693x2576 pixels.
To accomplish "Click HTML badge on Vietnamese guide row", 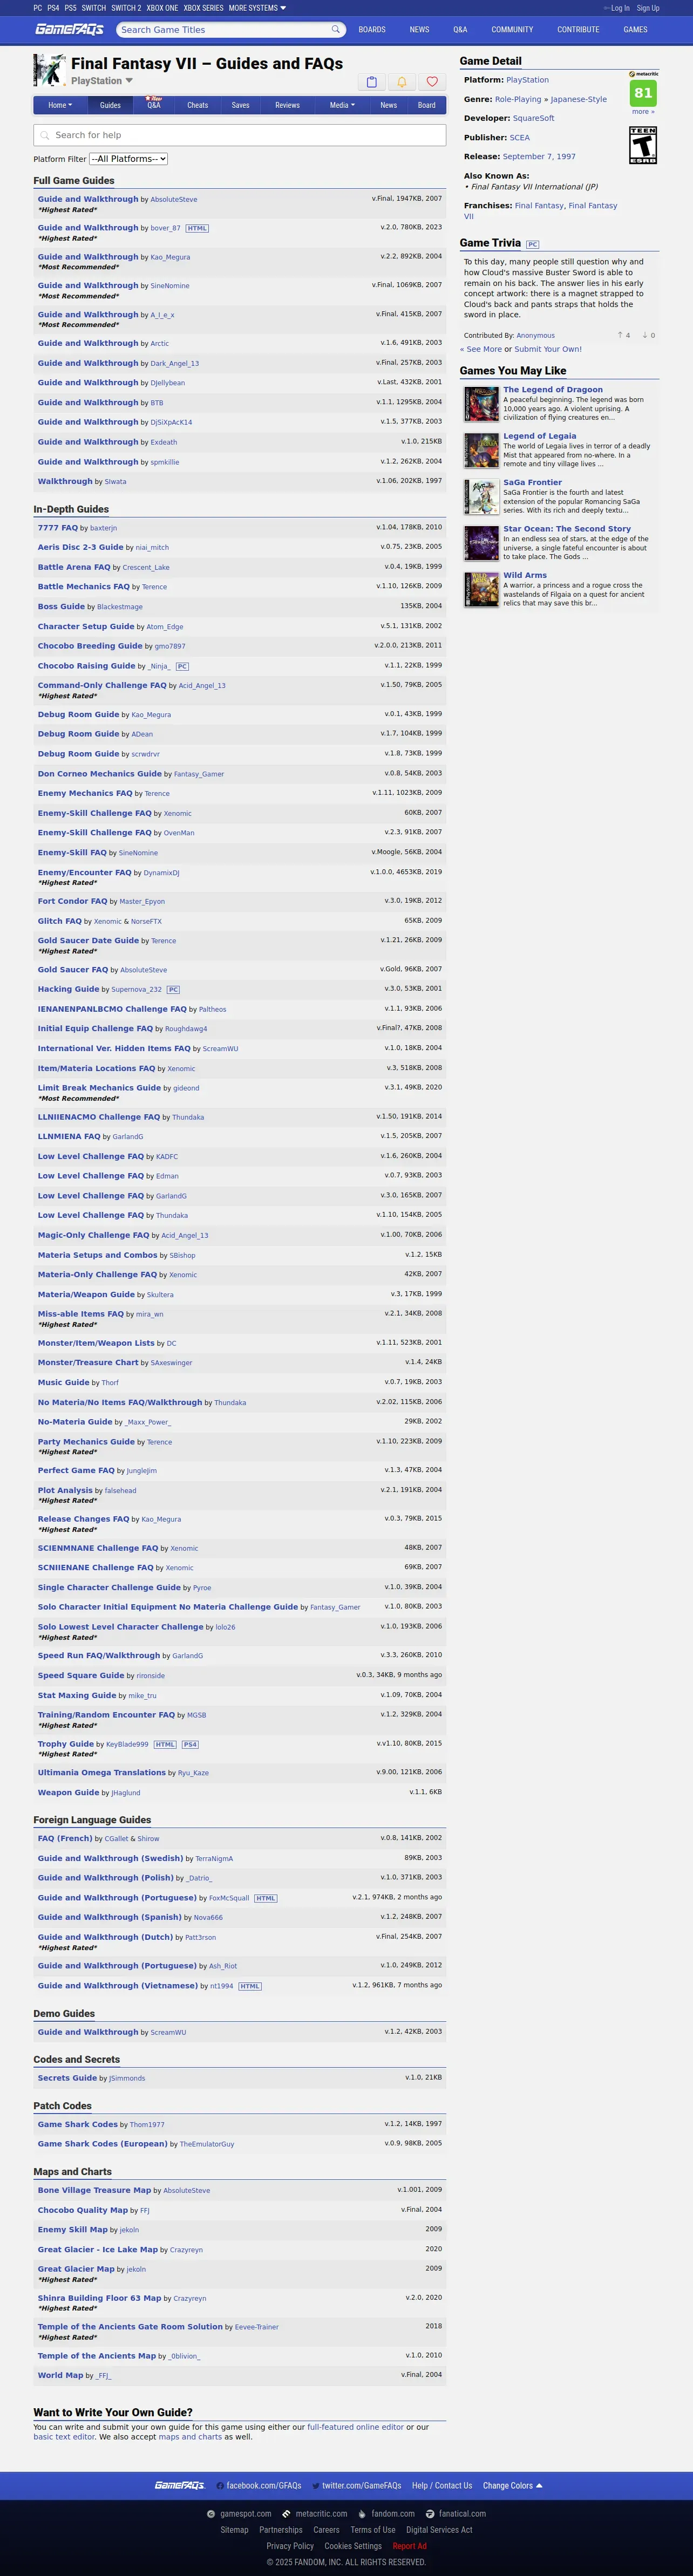I will coord(250,1986).
